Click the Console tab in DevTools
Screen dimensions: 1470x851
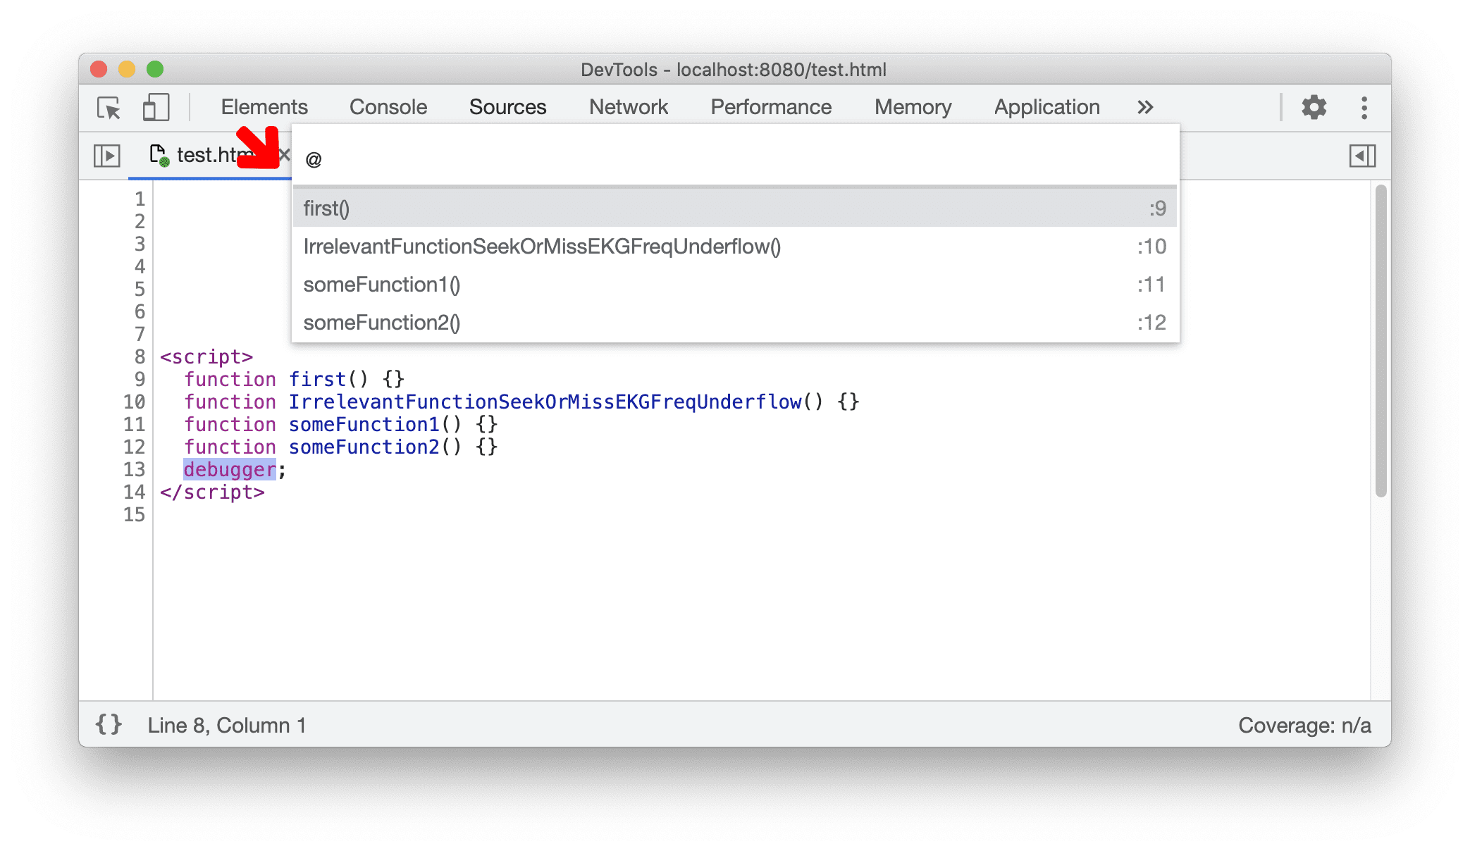pos(387,106)
